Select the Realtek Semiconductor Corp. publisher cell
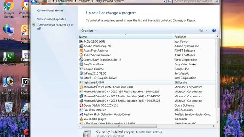Viewport: 244px width, 137px height. point(193,114)
